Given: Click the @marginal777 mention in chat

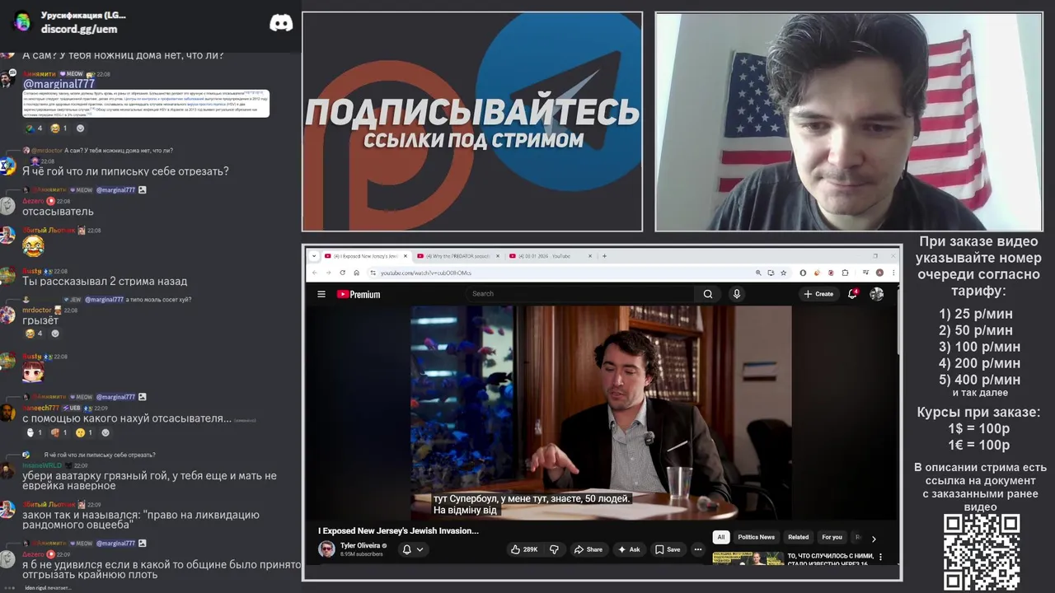Looking at the screenshot, I should (x=59, y=84).
